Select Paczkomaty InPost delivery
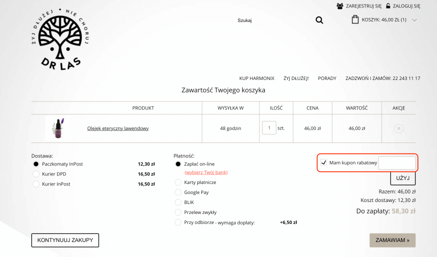 coord(36,164)
